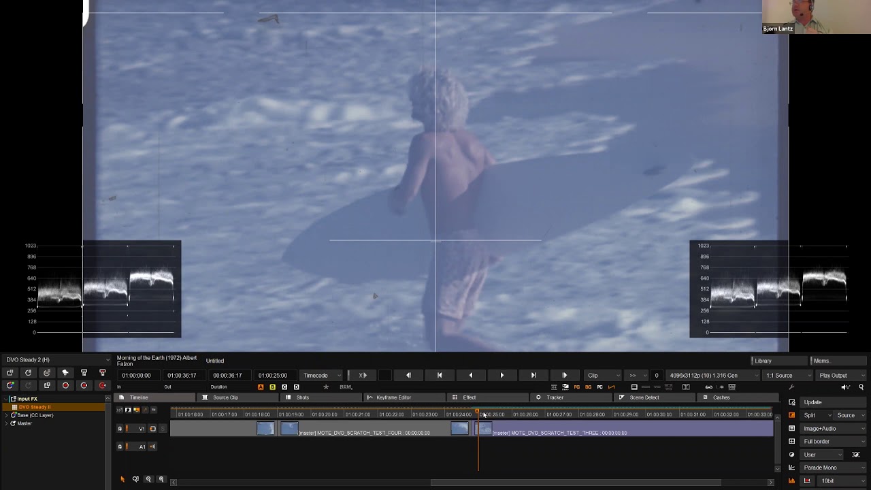
Task: Toggle the FG foreground indicator
Action: [x=577, y=387]
